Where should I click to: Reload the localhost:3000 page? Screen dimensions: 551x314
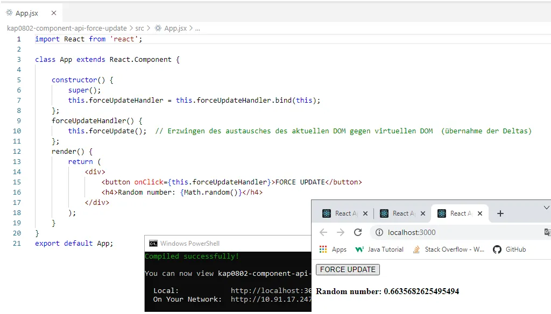pyautogui.click(x=358, y=232)
